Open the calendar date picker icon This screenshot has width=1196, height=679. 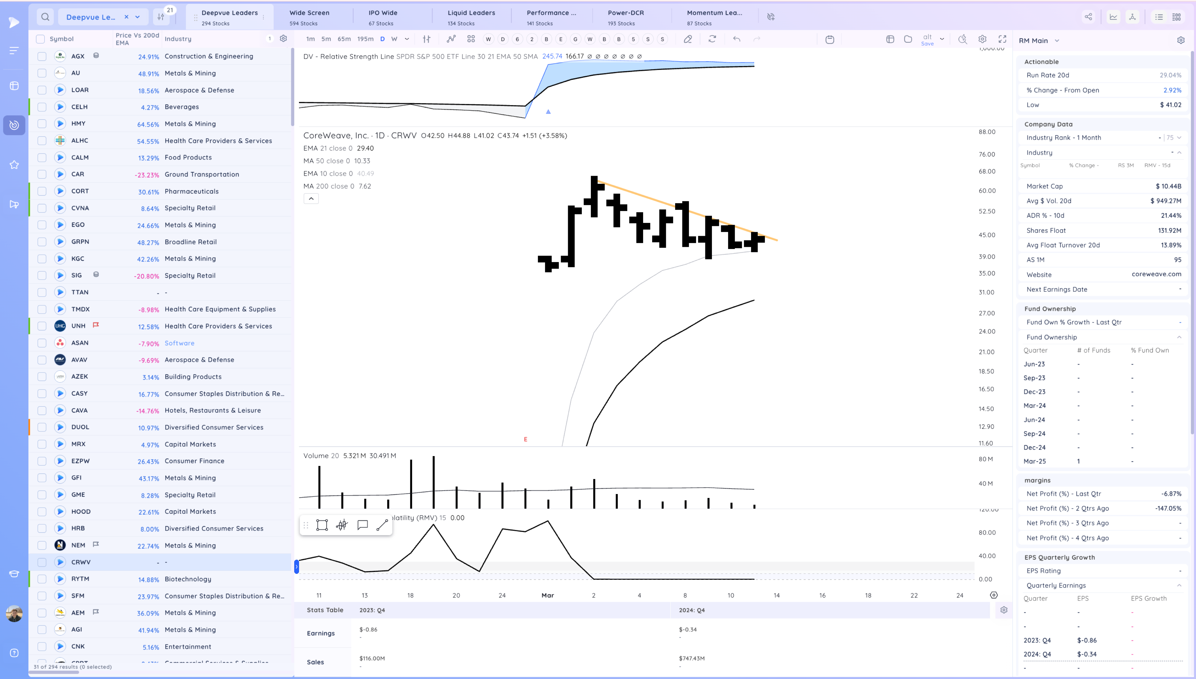tap(829, 39)
